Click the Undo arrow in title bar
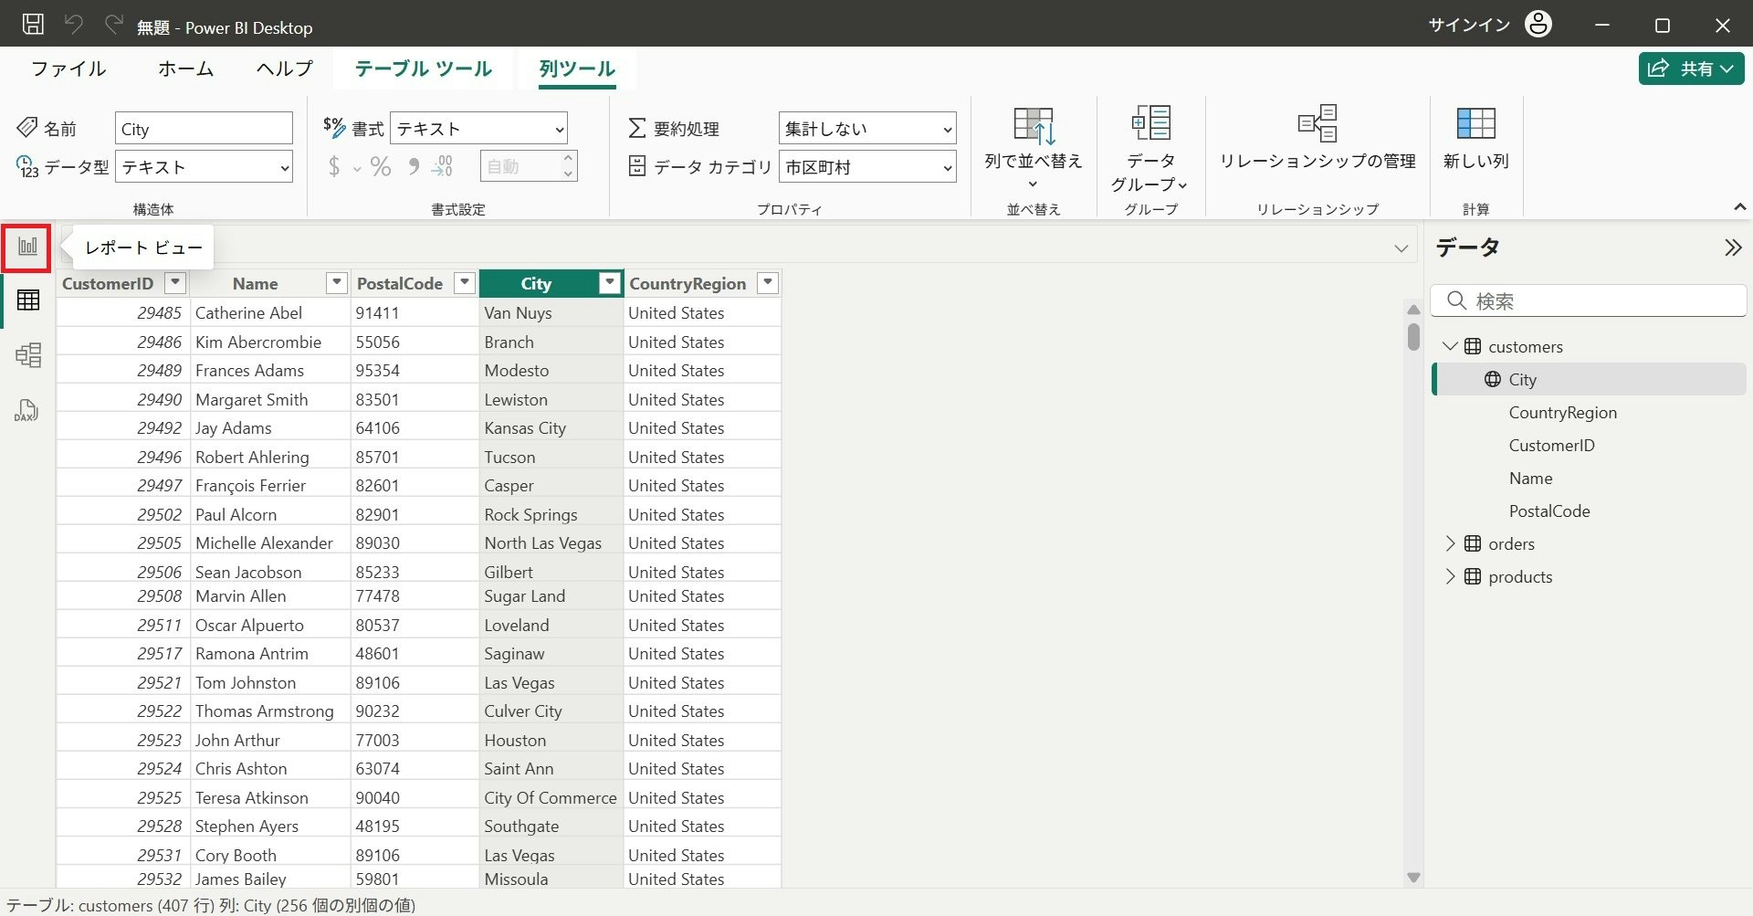The width and height of the screenshot is (1753, 916). pyautogui.click(x=73, y=25)
